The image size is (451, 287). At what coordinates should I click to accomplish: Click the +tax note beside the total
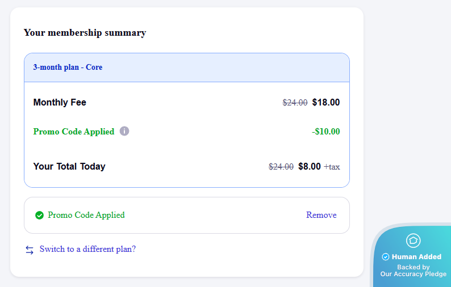[332, 167]
